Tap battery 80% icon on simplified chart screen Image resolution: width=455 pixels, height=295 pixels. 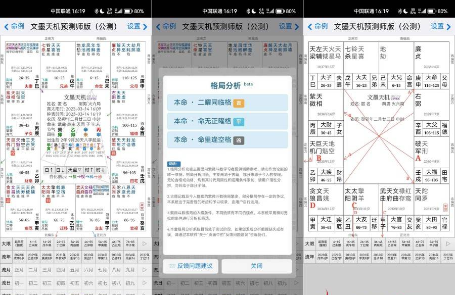(431, 11)
